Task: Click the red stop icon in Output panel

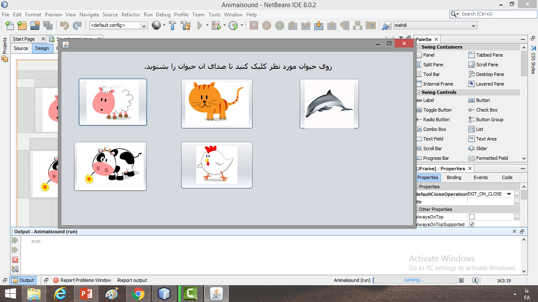Action: [x=15, y=260]
